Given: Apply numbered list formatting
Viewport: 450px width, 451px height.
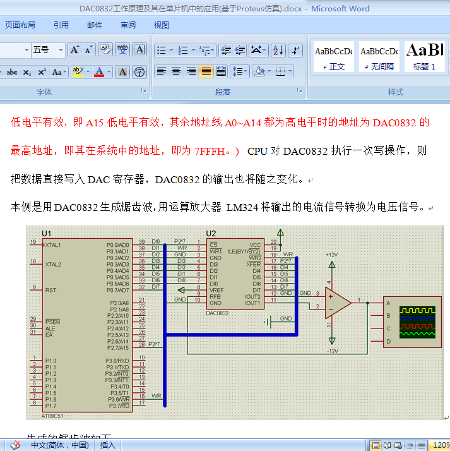Looking at the screenshot, I should (x=183, y=51).
